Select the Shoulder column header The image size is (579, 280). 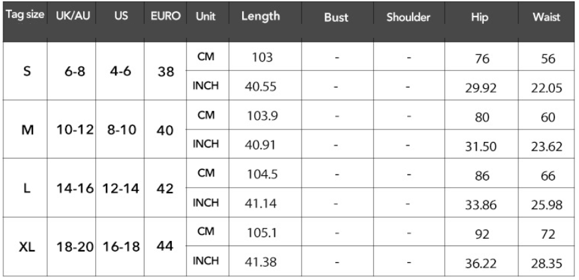[409, 17]
